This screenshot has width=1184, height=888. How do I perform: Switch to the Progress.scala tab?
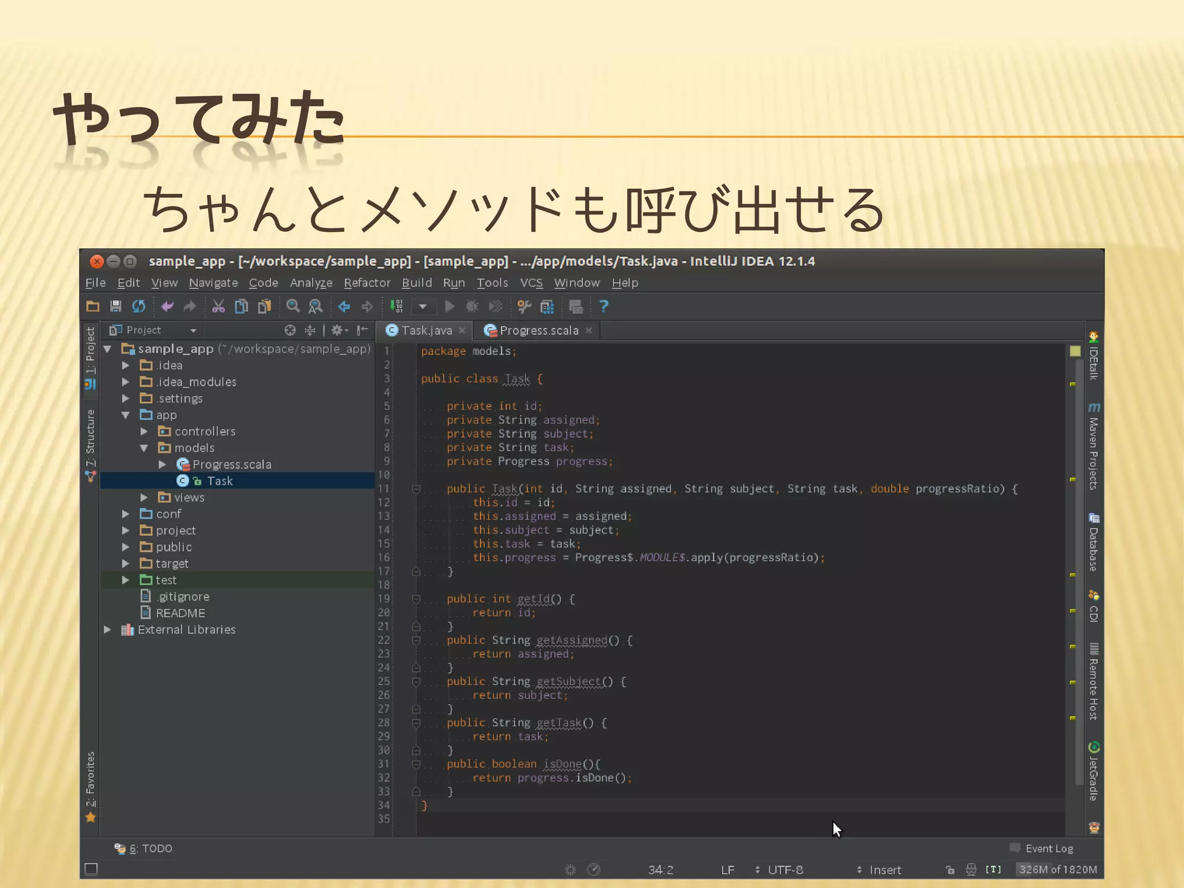click(x=538, y=330)
